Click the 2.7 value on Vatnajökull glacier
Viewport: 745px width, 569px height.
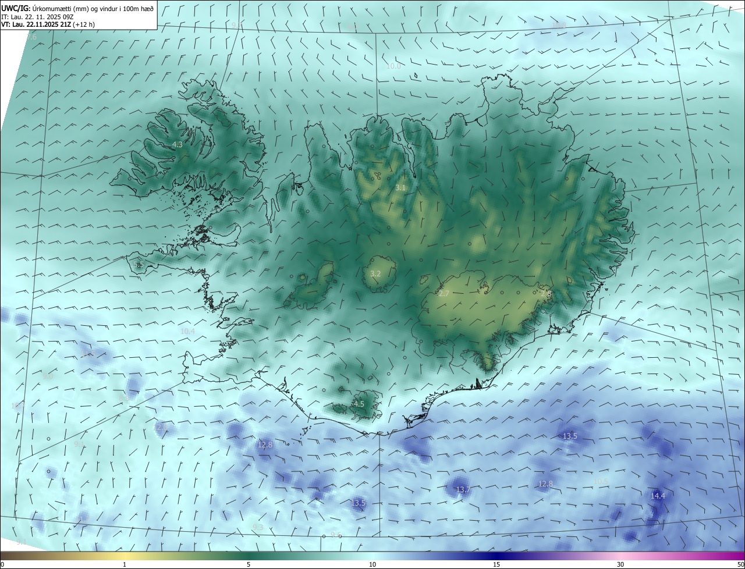(x=444, y=294)
